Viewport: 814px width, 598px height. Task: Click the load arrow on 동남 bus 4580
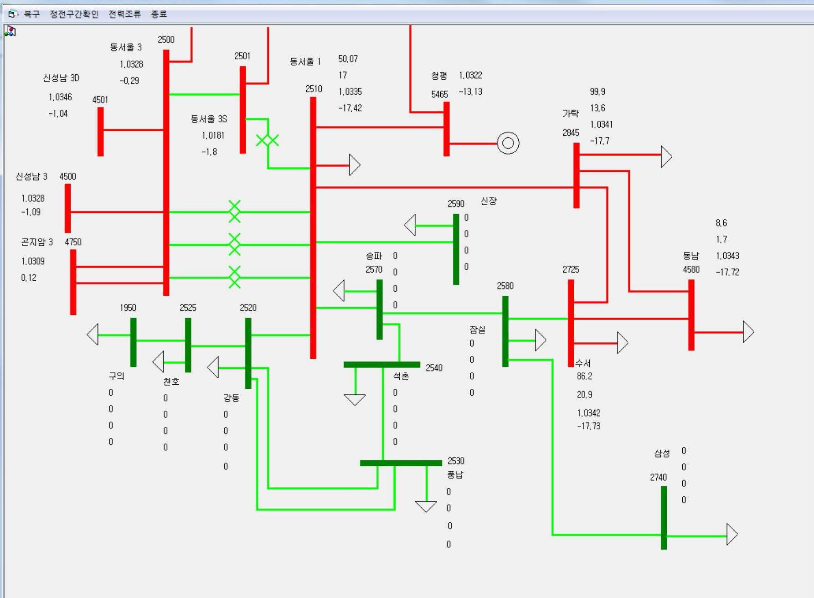[x=748, y=332]
